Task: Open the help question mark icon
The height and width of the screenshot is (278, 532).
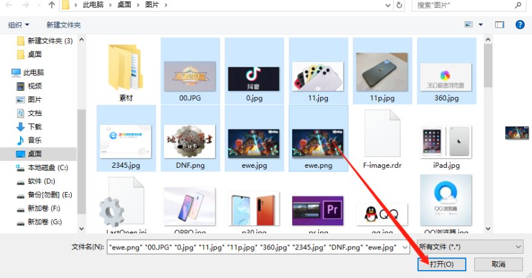Action: point(520,25)
